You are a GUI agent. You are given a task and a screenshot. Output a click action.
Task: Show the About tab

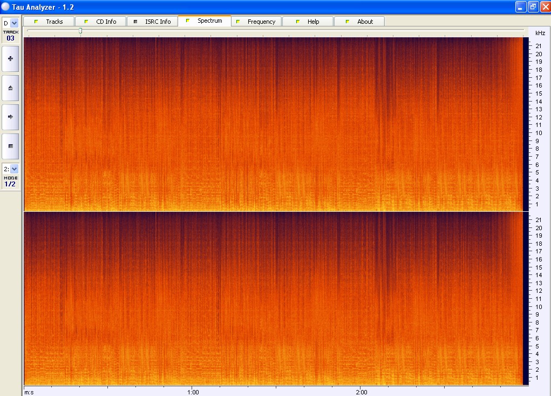tap(359, 22)
